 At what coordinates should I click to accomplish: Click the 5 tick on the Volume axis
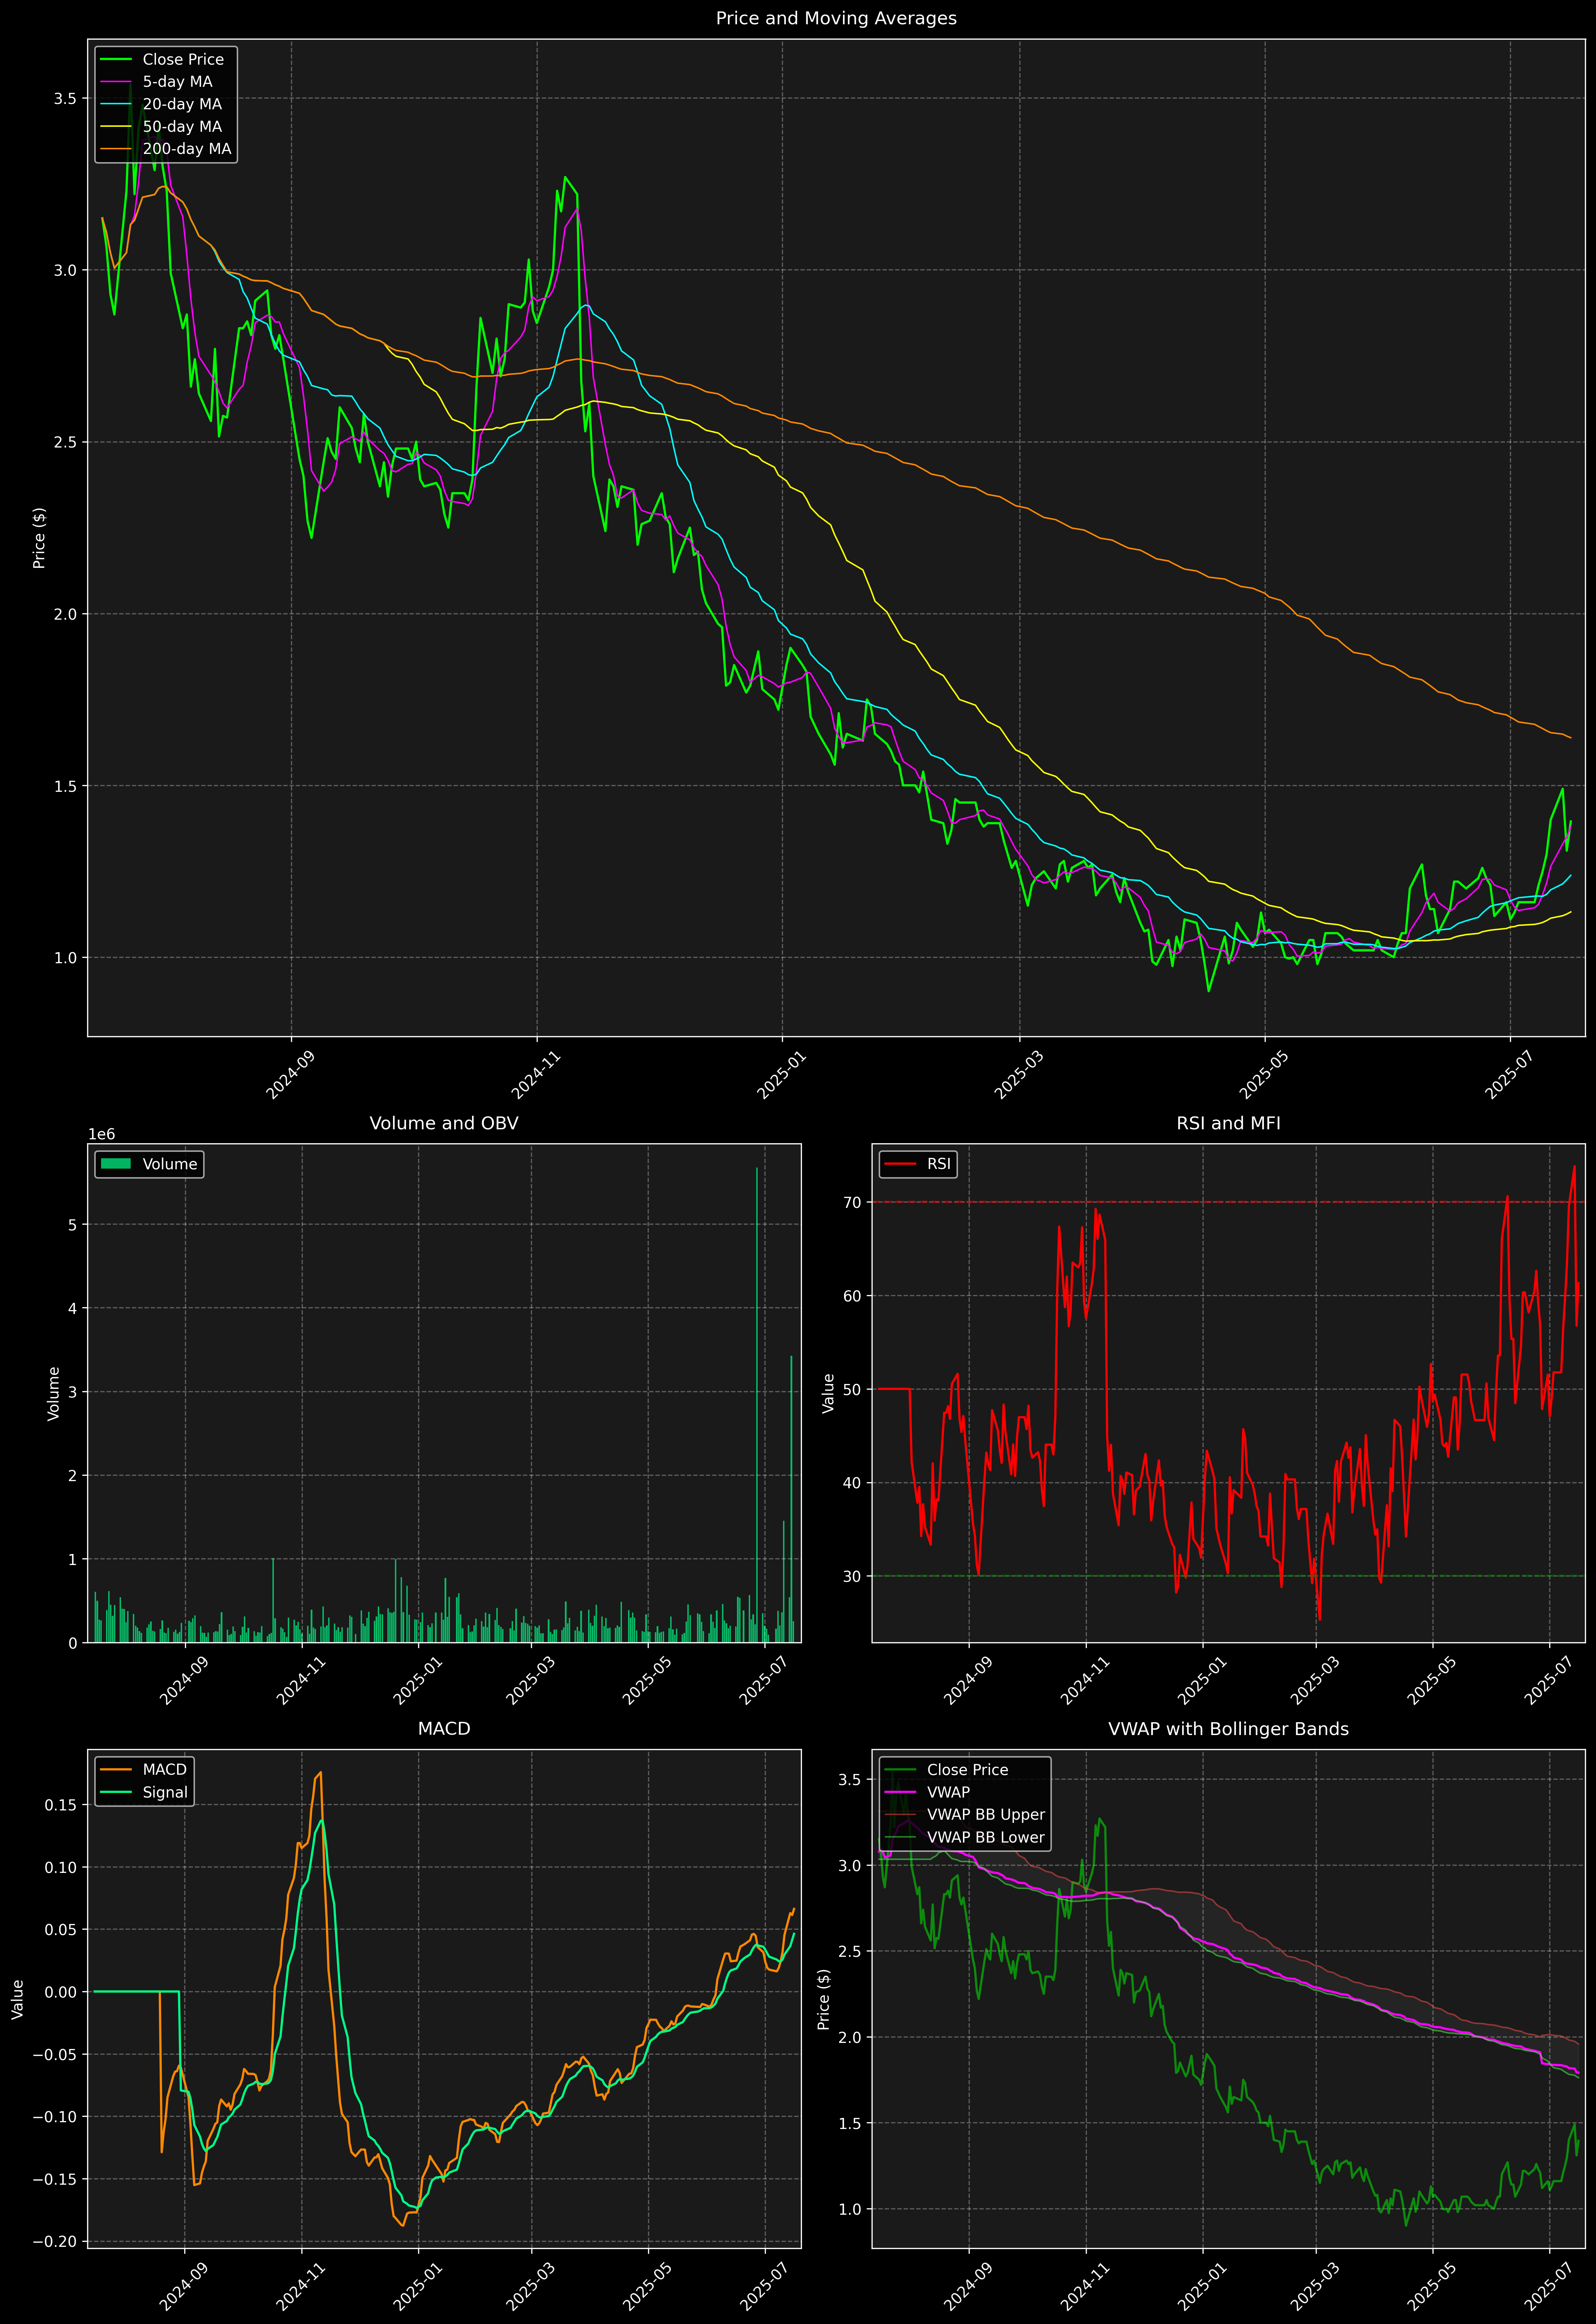pyautogui.click(x=72, y=1225)
